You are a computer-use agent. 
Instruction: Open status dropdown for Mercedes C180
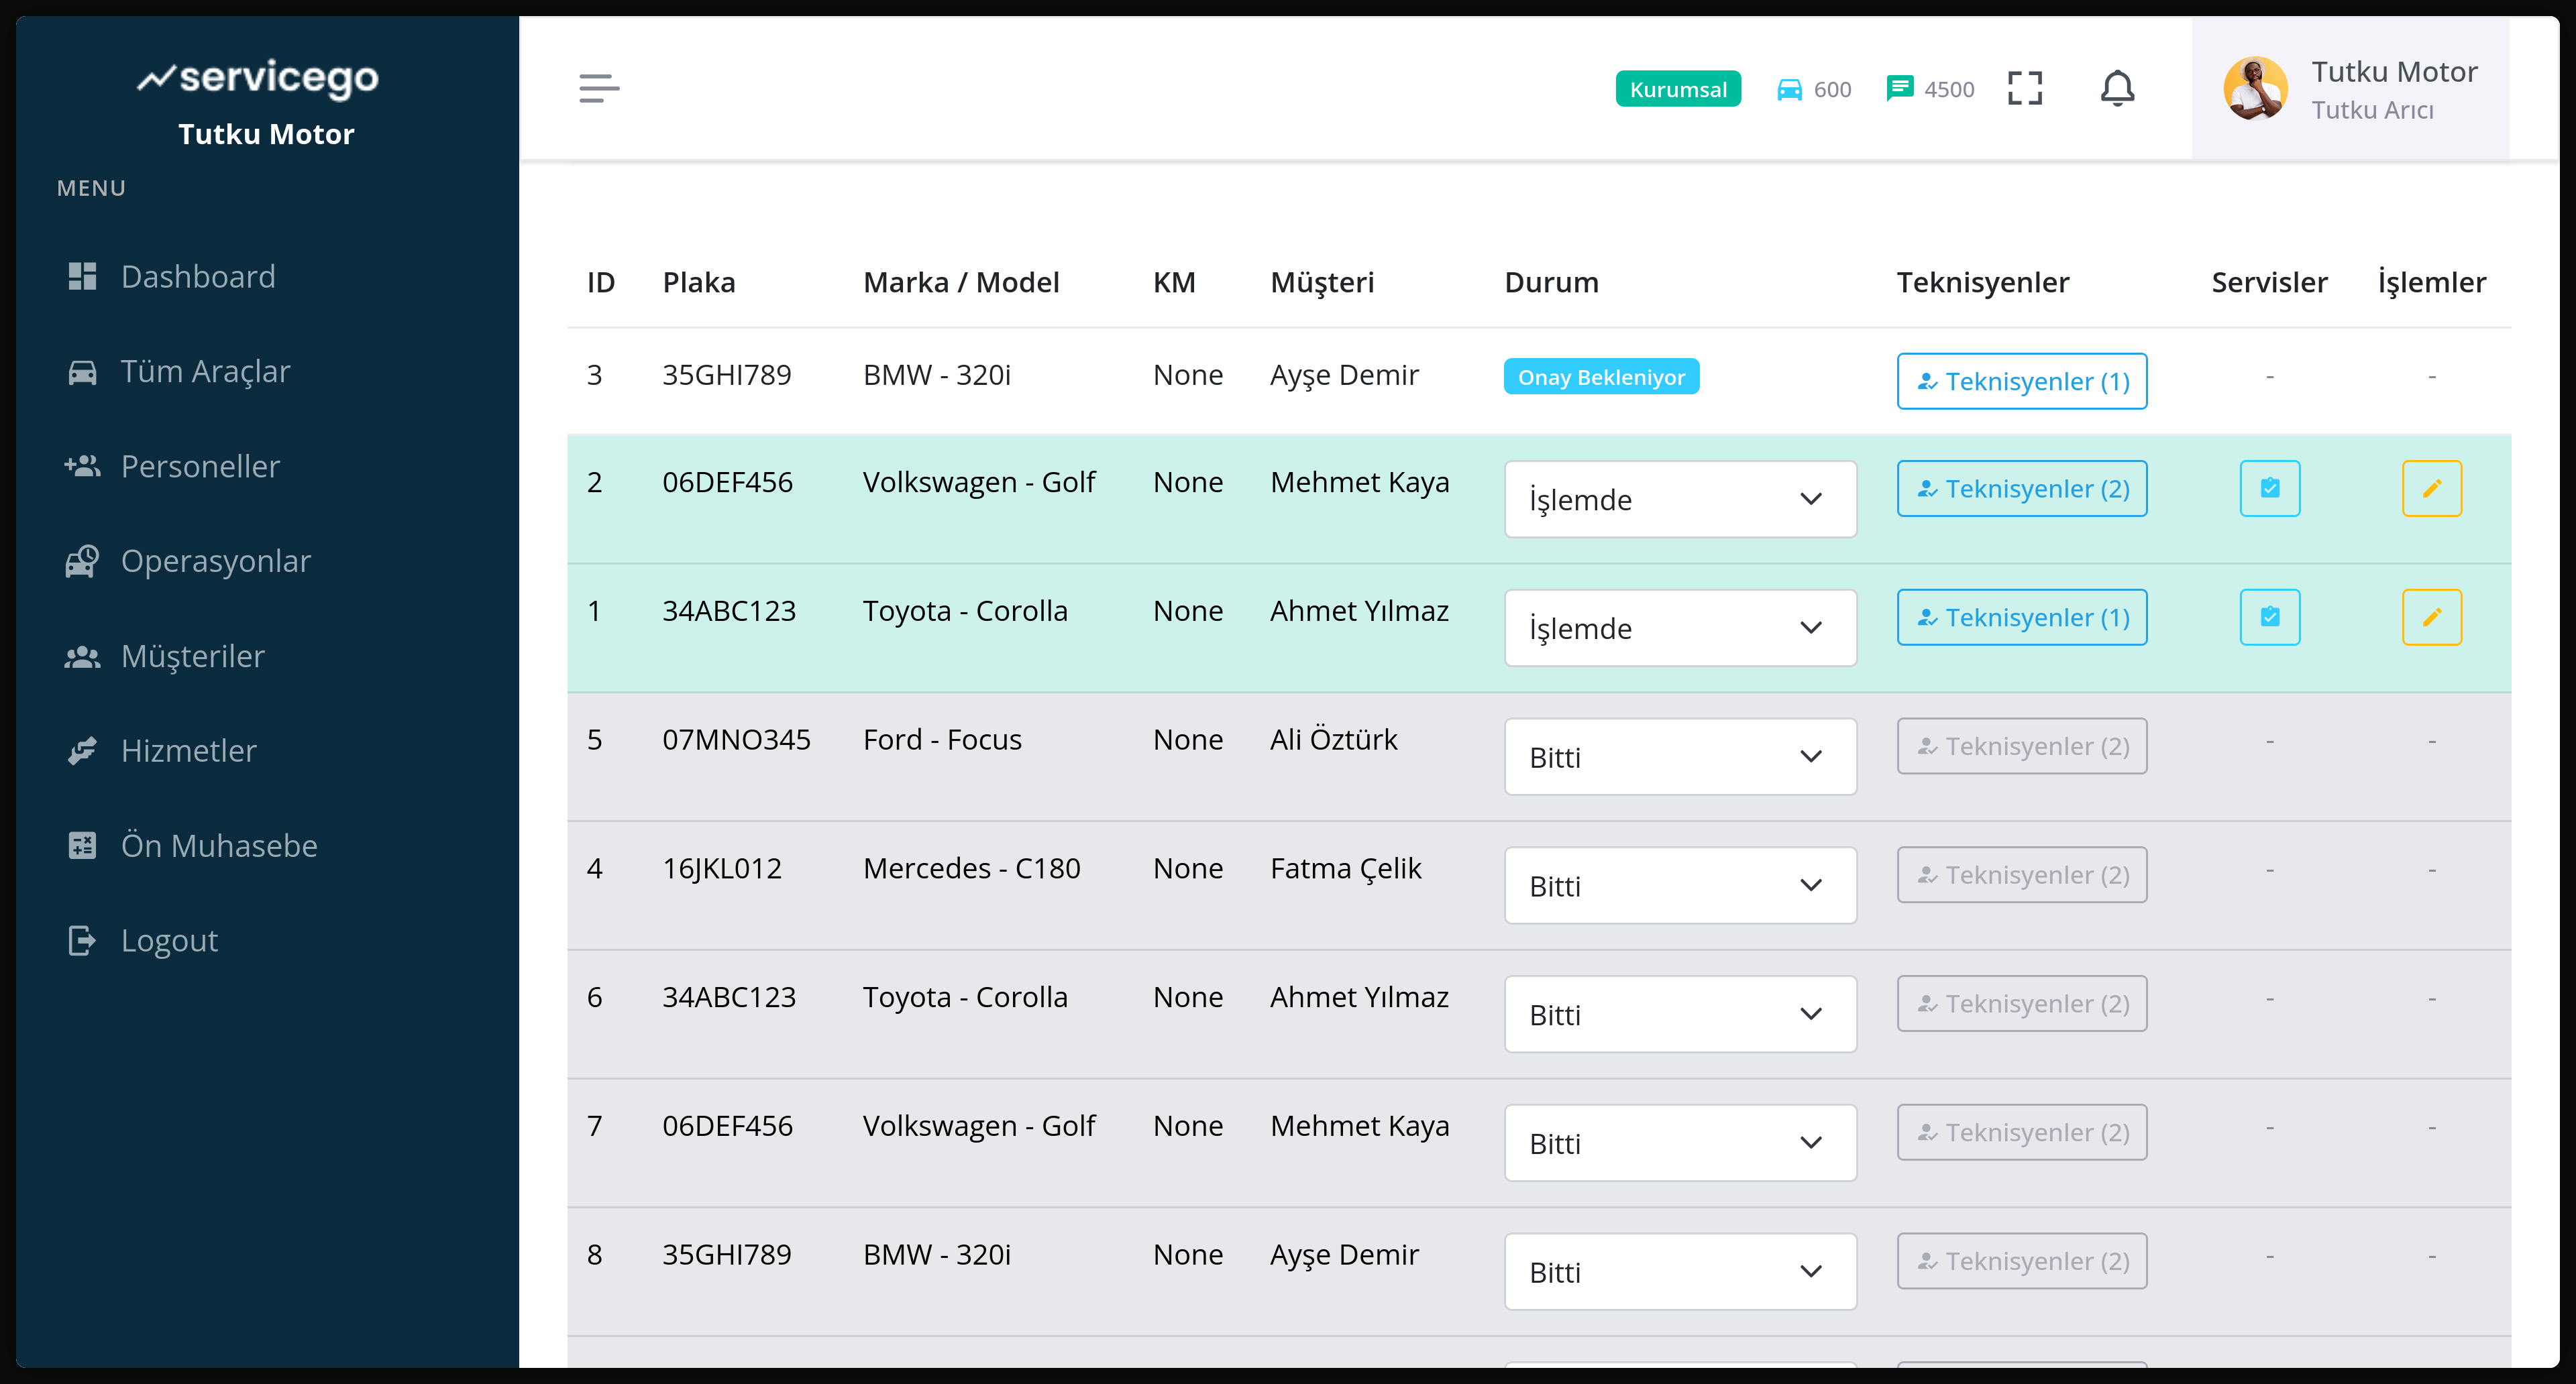[x=1679, y=885]
